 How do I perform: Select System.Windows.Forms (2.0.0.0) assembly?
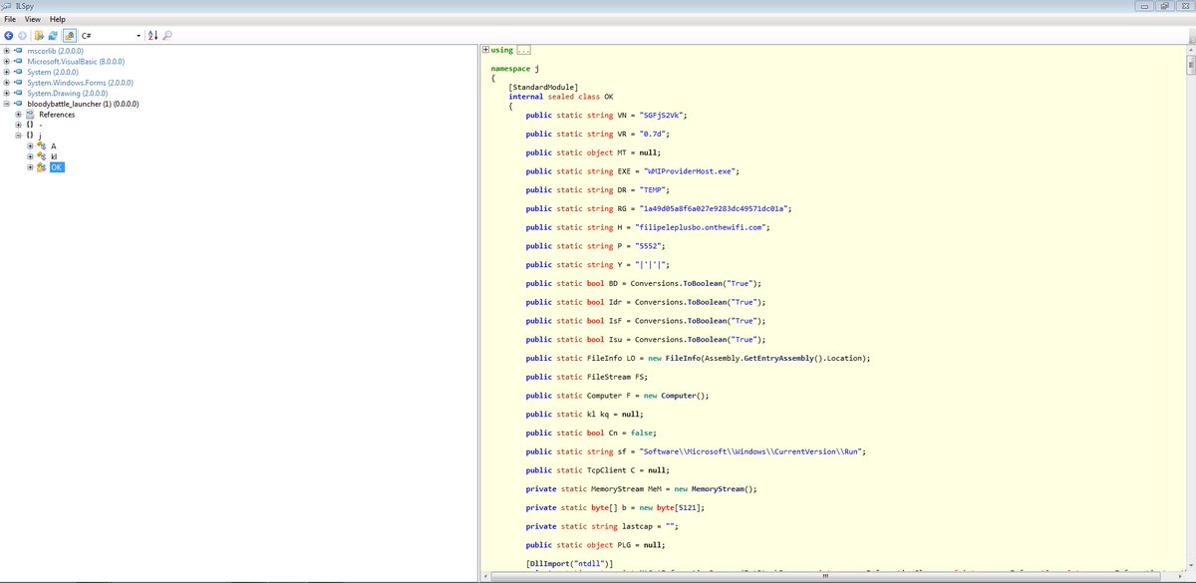point(80,83)
